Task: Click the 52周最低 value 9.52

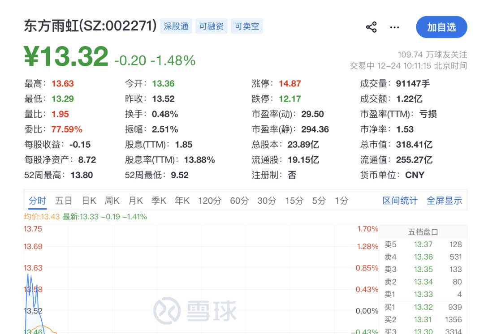Action: tap(180, 175)
